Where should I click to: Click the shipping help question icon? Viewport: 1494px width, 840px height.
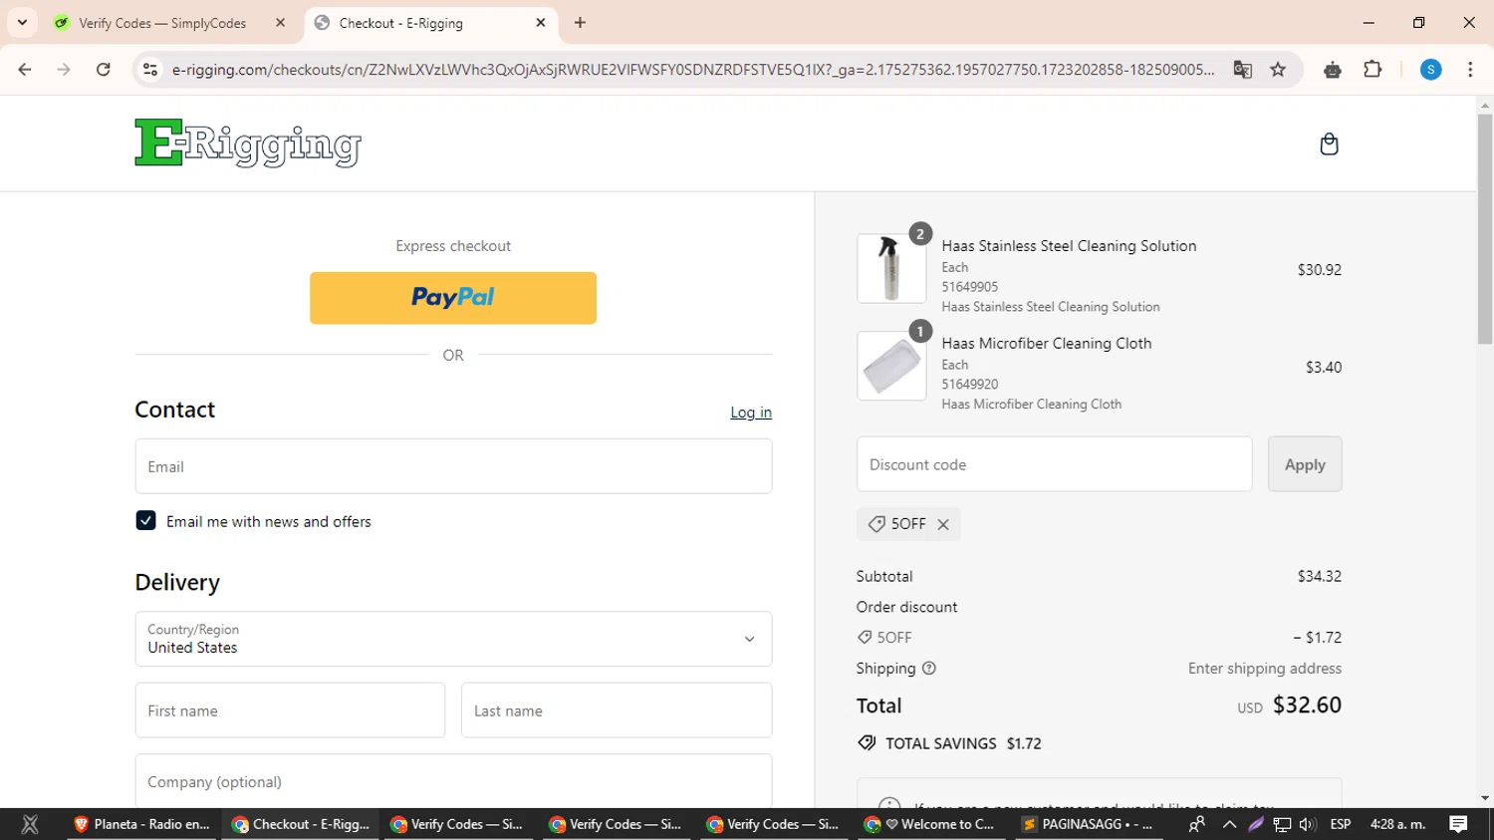pyautogui.click(x=929, y=669)
